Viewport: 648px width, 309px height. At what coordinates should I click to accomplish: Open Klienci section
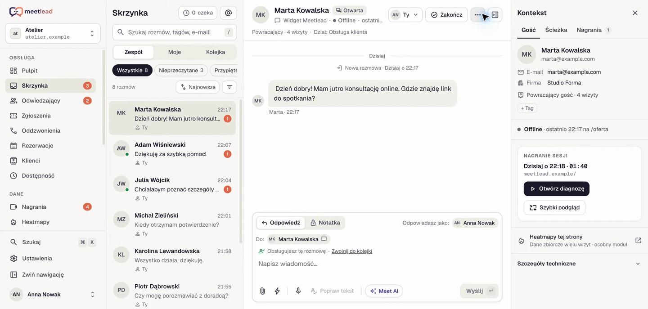tap(50, 161)
